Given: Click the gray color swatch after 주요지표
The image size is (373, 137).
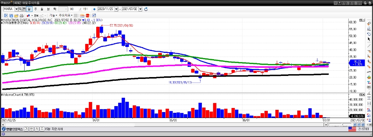Looking at the screenshot, I should click(75, 15).
